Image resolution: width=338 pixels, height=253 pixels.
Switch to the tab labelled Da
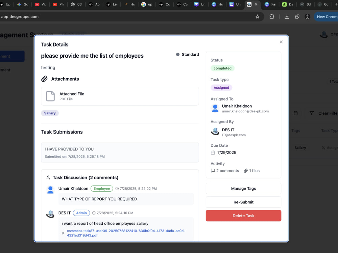coord(288,4)
